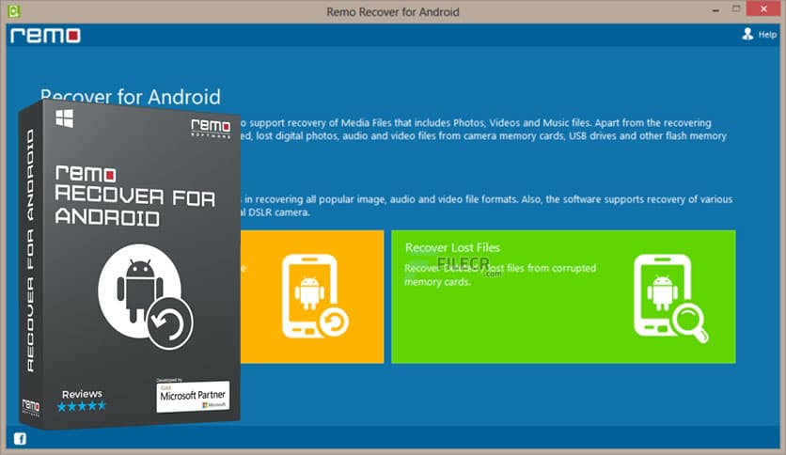Click the remo logo on box top

(x=211, y=128)
